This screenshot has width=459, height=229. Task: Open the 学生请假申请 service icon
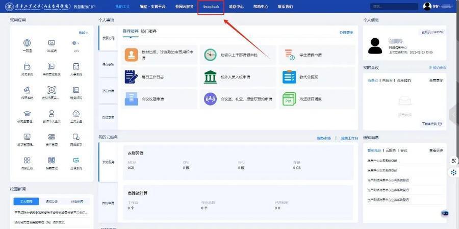tap(289, 55)
